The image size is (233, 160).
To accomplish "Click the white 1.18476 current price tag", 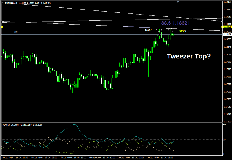I will point(227,34).
